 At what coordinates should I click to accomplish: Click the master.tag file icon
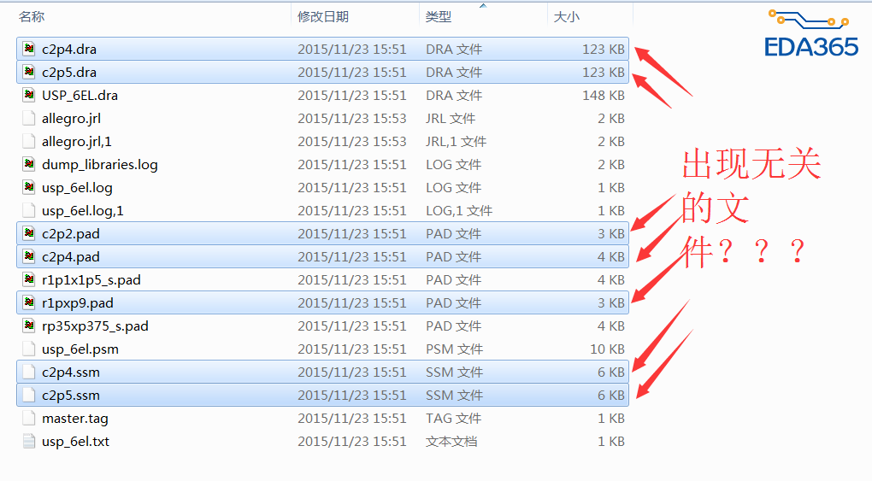[29, 418]
